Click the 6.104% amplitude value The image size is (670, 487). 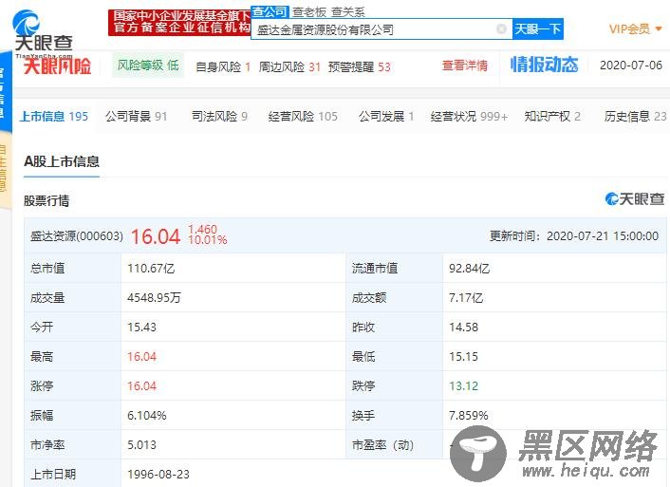pyautogui.click(x=147, y=416)
